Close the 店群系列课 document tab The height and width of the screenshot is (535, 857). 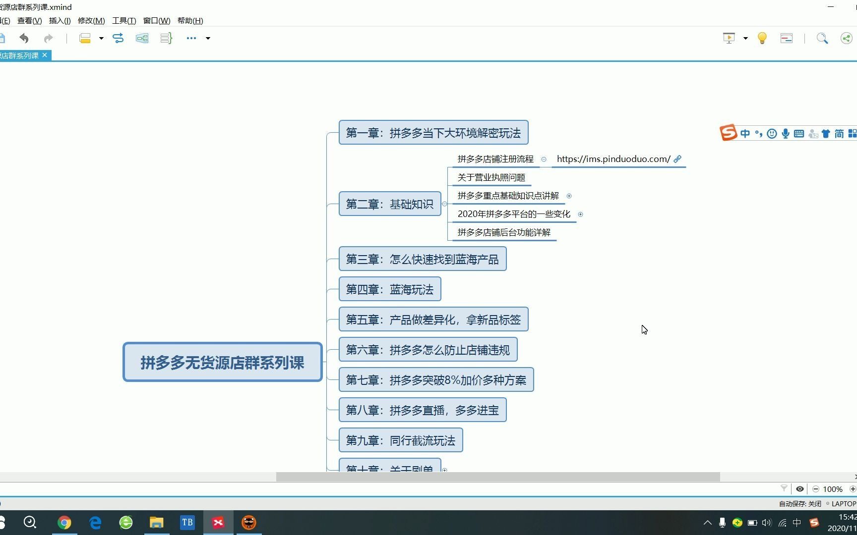click(45, 55)
